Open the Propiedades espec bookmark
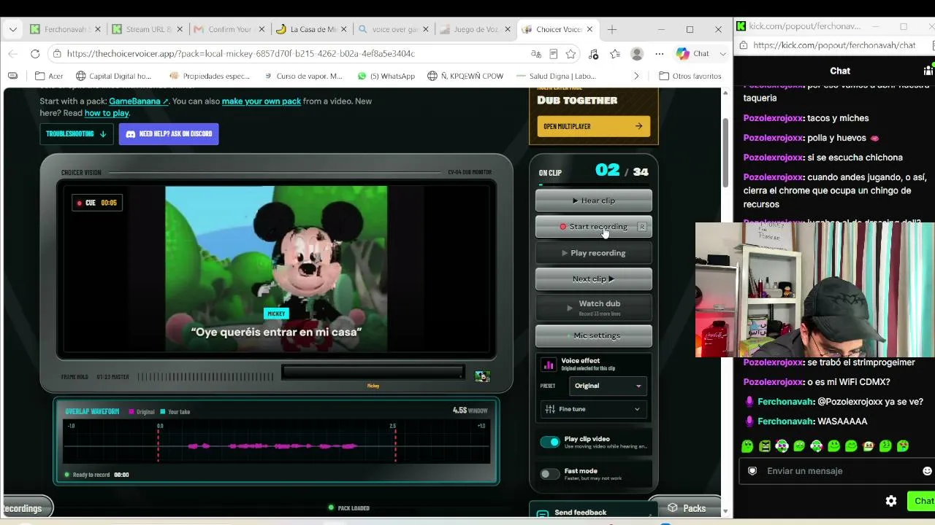 [210, 76]
